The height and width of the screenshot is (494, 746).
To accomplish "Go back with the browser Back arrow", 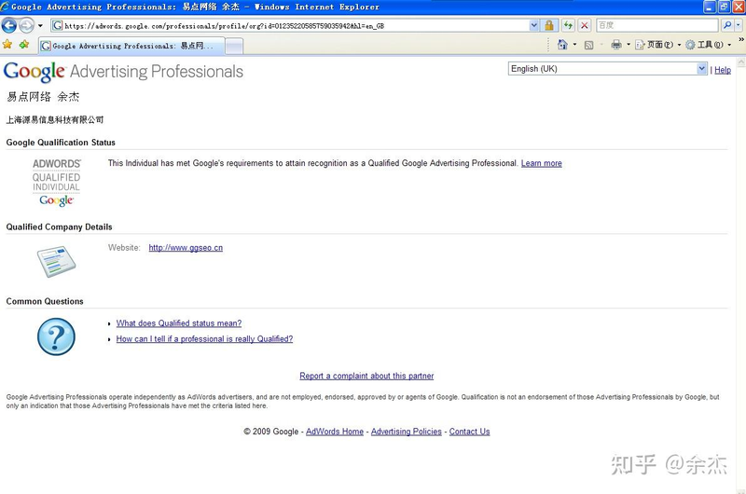I will [x=9, y=25].
